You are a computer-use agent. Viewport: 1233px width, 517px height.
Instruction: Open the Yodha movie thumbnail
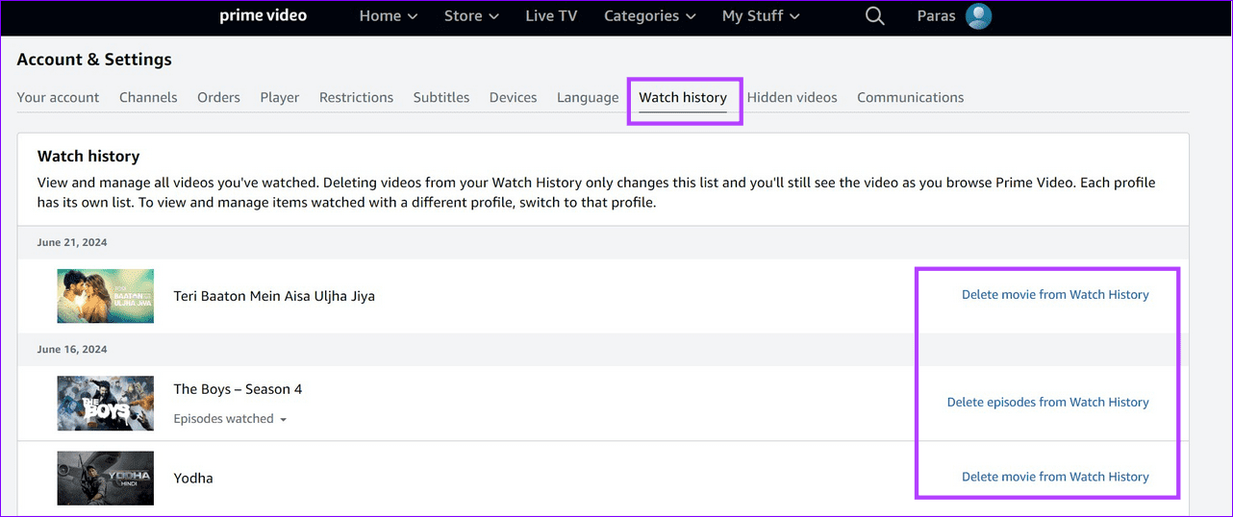pos(105,479)
